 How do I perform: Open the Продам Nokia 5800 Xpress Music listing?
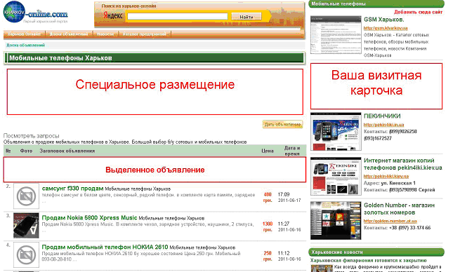pyautogui.click(x=89, y=218)
